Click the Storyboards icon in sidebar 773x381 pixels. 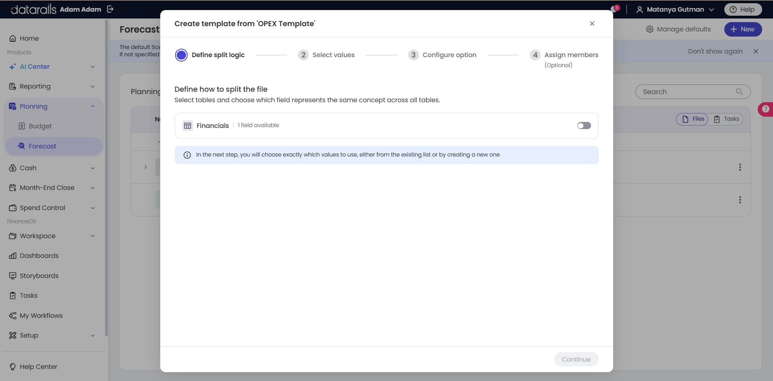[x=13, y=276]
